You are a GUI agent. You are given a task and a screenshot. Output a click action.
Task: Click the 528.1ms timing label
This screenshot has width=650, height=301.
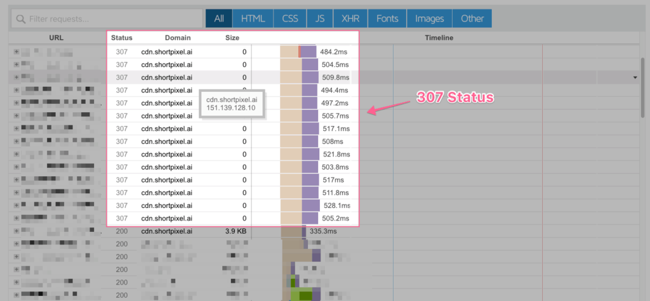(336, 205)
